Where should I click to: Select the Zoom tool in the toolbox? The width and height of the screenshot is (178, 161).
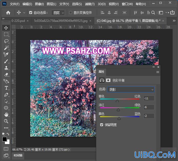pos(6,121)
